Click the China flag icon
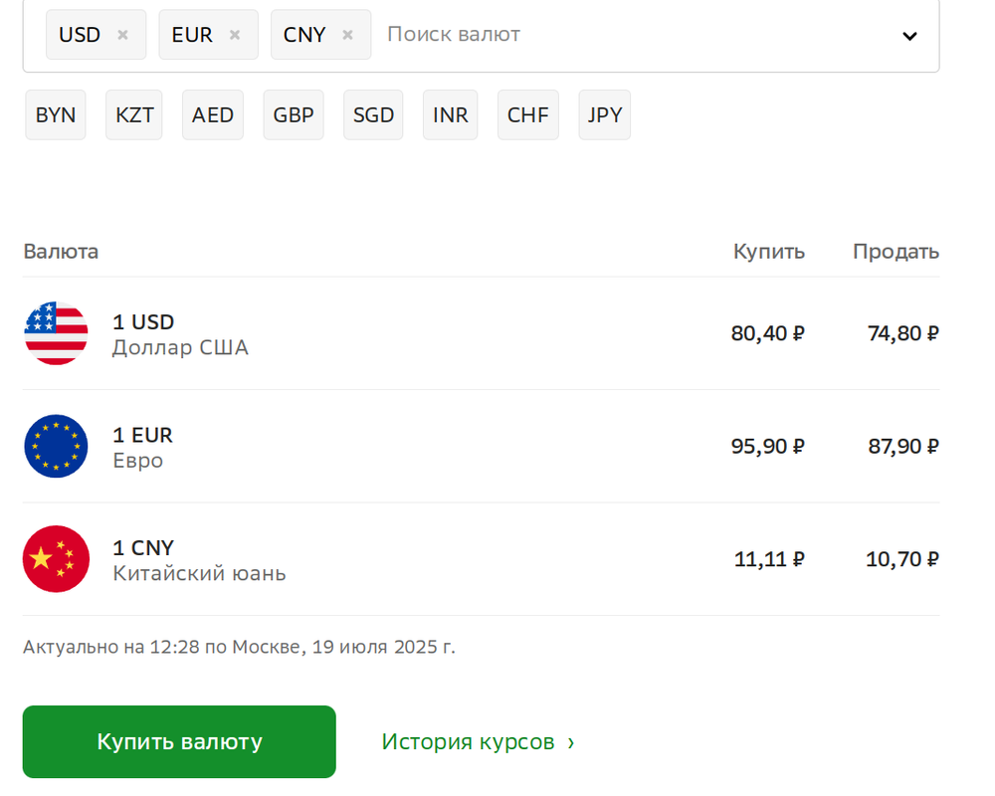995x796 pixels. pyautogui.click(x=56, y=559)
